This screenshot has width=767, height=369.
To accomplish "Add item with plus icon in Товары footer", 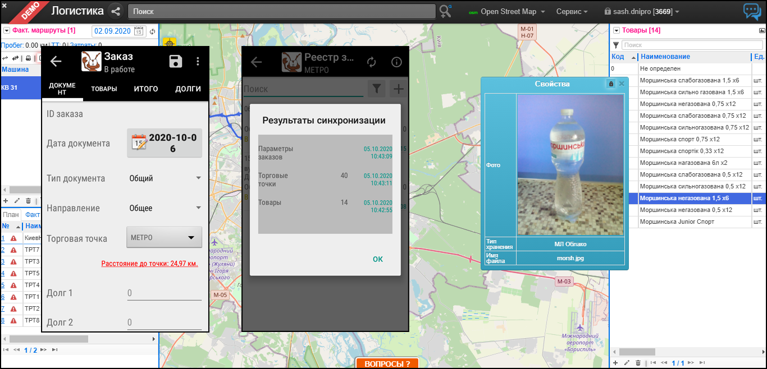I will tap(616, 363).
